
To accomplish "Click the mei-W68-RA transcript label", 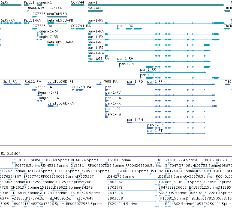I will coord(98,59).
